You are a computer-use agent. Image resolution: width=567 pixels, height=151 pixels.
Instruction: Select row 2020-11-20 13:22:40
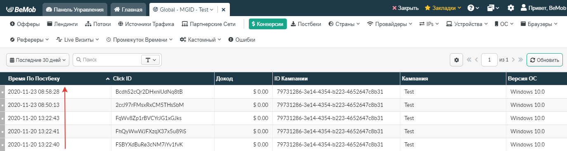[283, 144]
